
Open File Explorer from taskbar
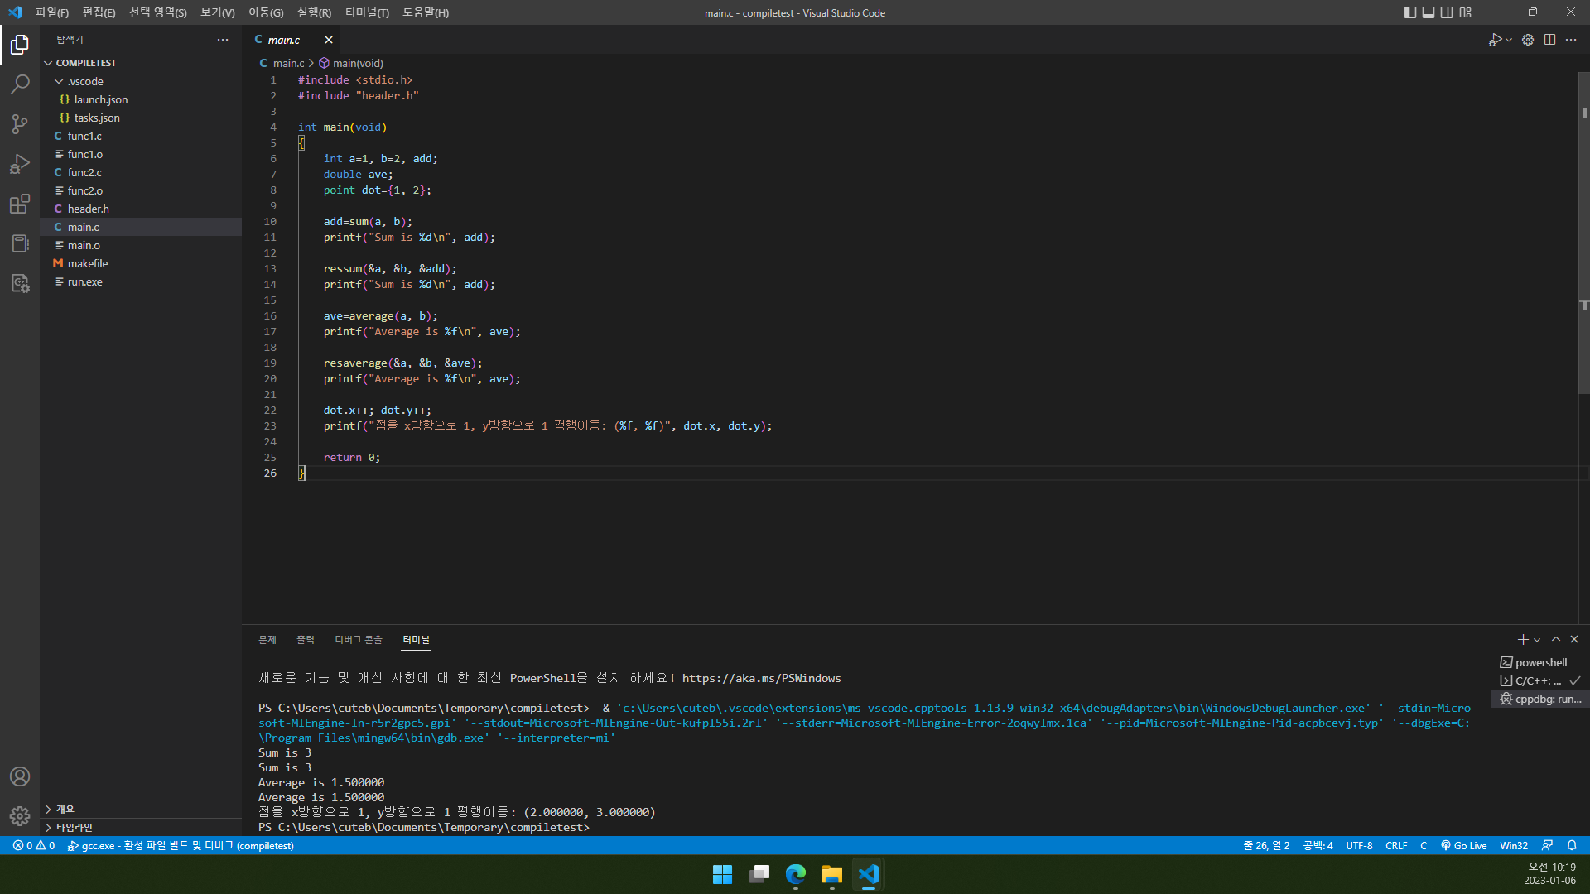(832, 874)
